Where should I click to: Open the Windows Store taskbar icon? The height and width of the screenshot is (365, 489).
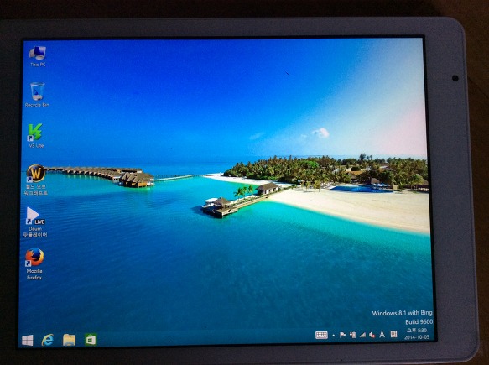coord(91,340)
